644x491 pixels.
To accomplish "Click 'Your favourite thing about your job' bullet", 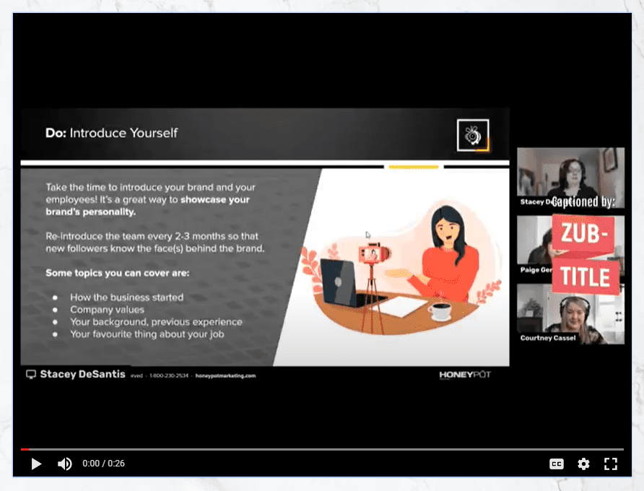I will [147, 334].
